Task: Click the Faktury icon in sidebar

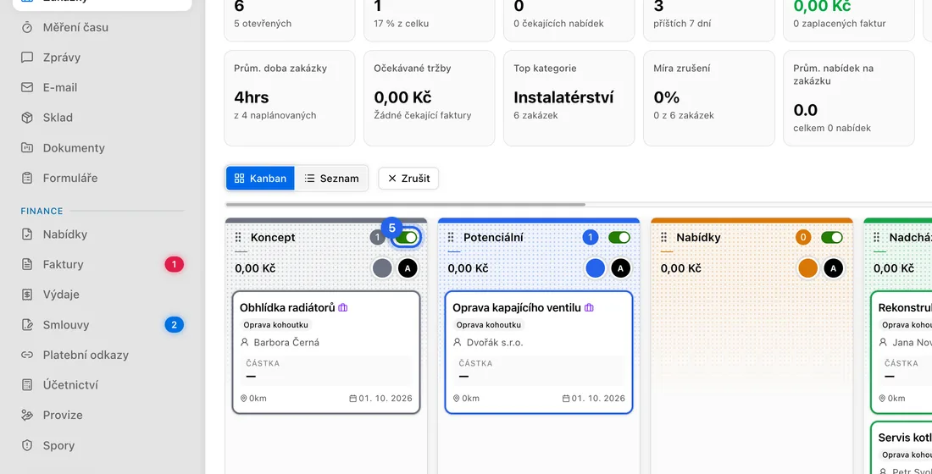Action: (27, 264)
